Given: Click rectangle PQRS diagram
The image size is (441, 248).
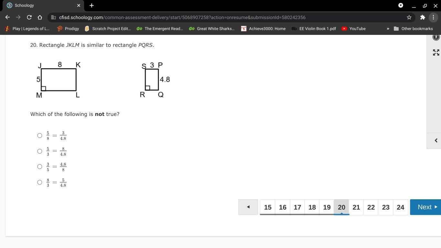Looking at the screenshot, I should pyautogui.click(x=155, y=80).
